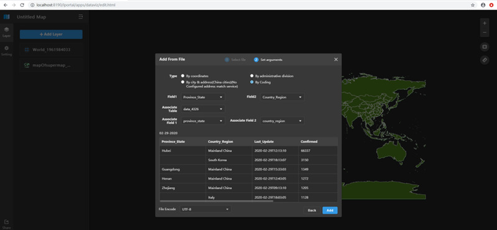497x230 pixels.
Task: Click the Back button
Action: (x=312, y=210)
